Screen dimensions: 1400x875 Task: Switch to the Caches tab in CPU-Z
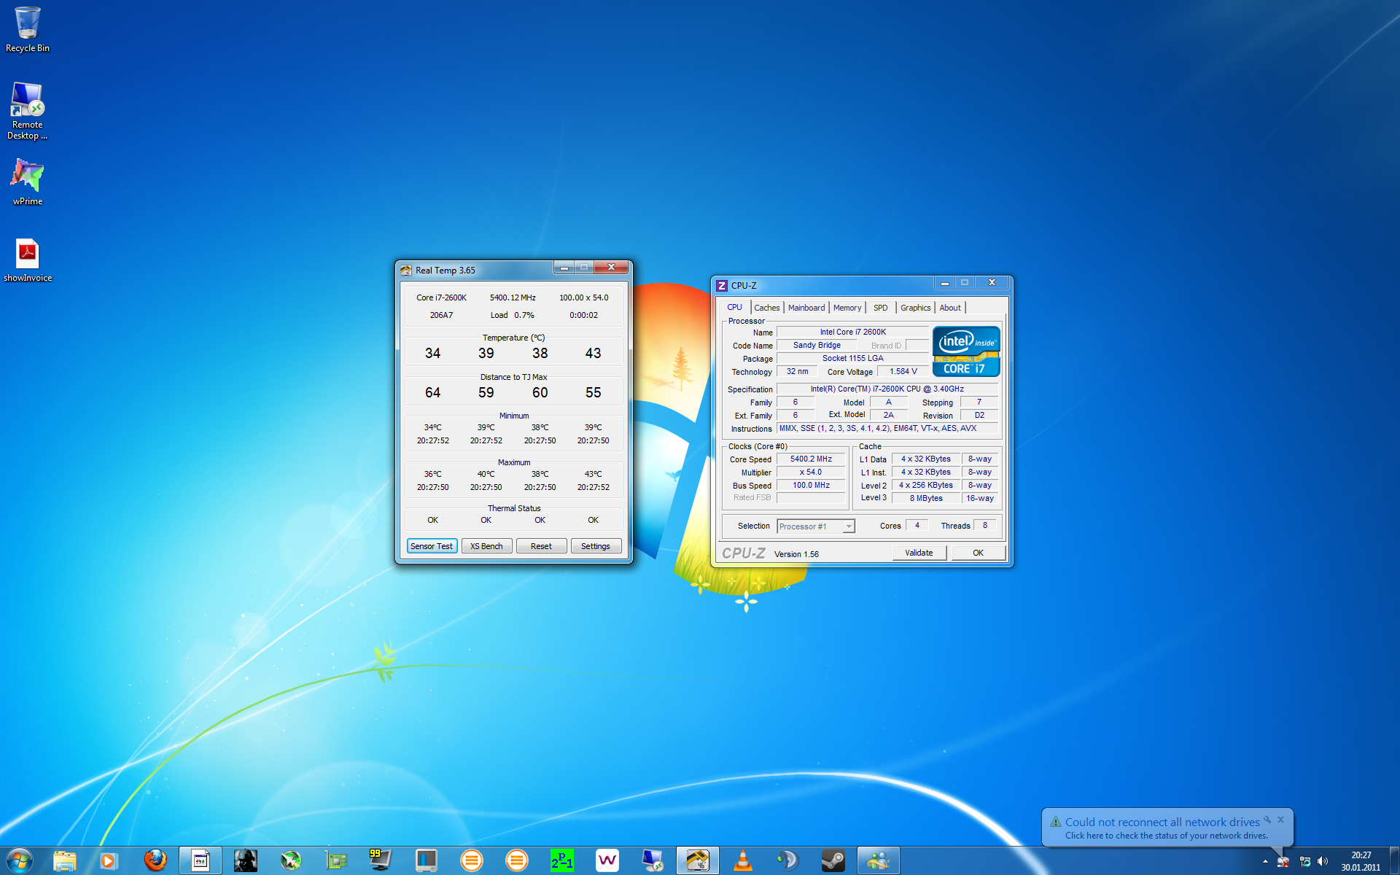[x=766, y=308]
